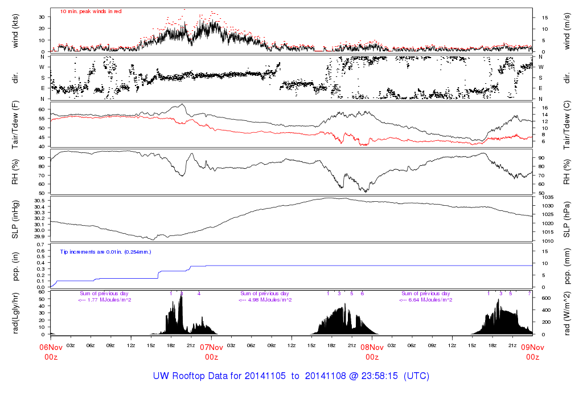Click the "SLP (inHg)" axis label
583x399 pixels.
(15, 219)
